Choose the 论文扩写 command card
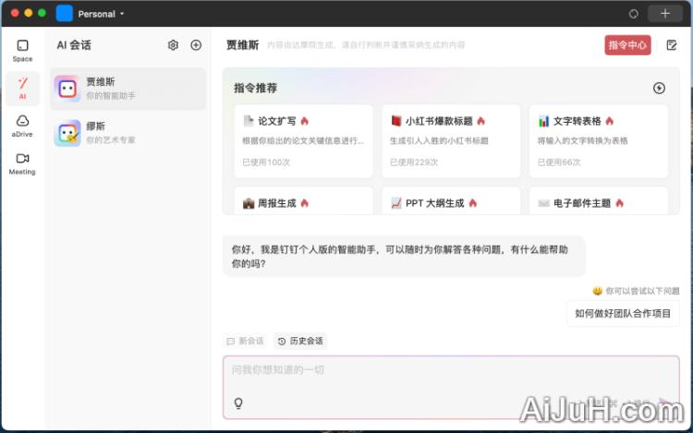The image size is (693, 433). coord(300,141)
